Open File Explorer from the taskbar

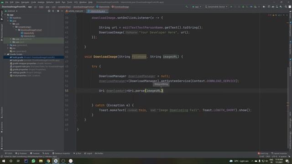[41, 161]
